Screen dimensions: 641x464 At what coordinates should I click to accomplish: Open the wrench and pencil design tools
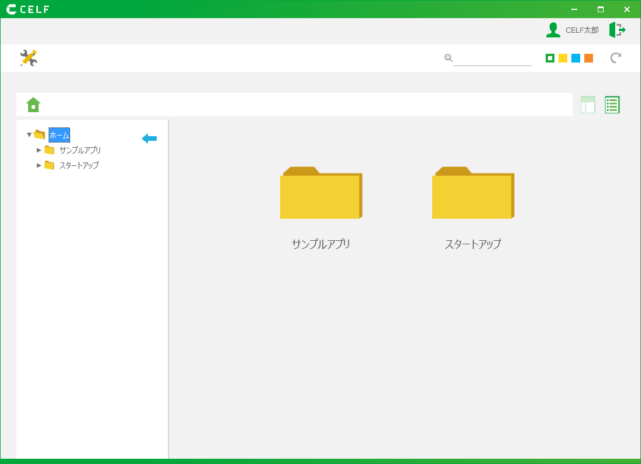click(x=29, y=58)
